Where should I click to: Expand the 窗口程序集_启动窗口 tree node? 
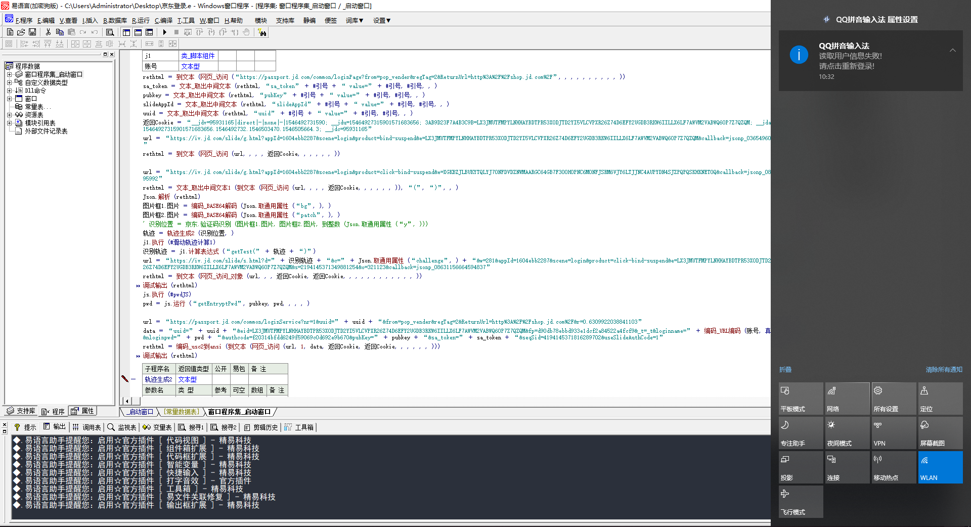[x=9, y=74]
